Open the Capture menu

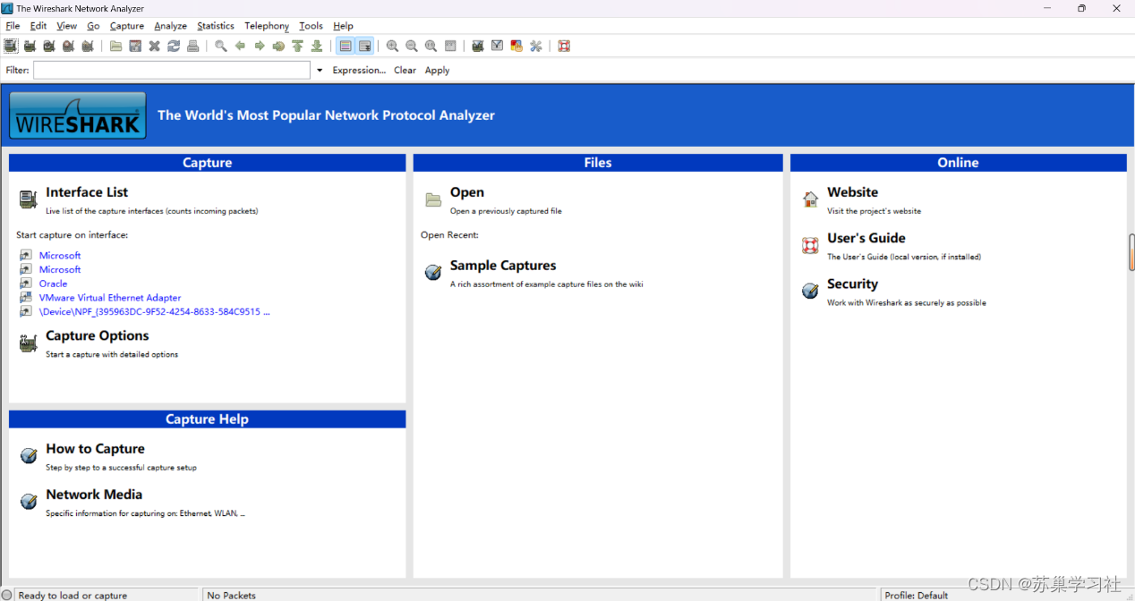tap(127, 26)
